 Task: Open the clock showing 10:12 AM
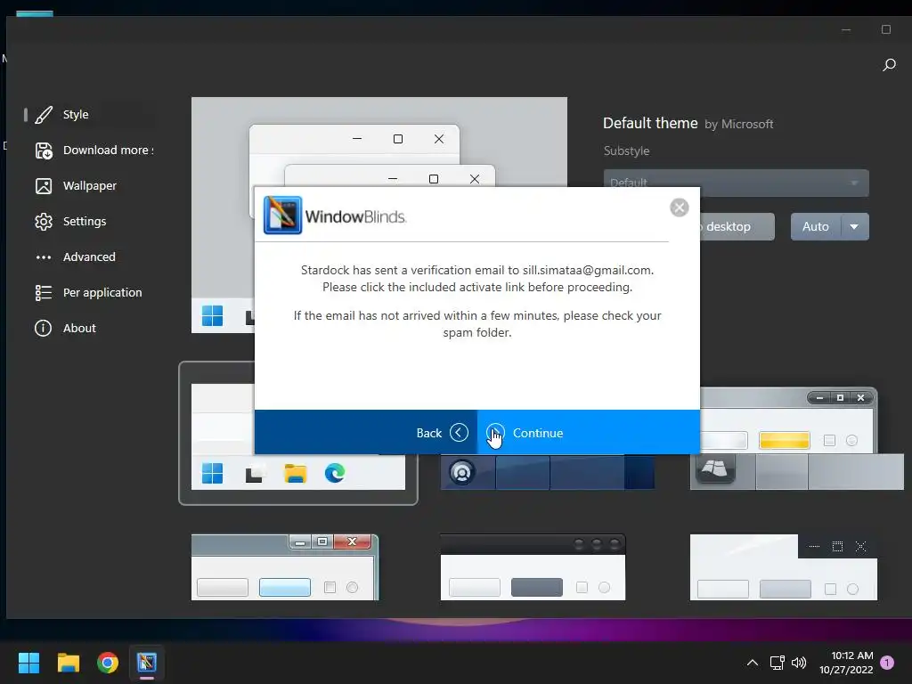coord(846,663)
